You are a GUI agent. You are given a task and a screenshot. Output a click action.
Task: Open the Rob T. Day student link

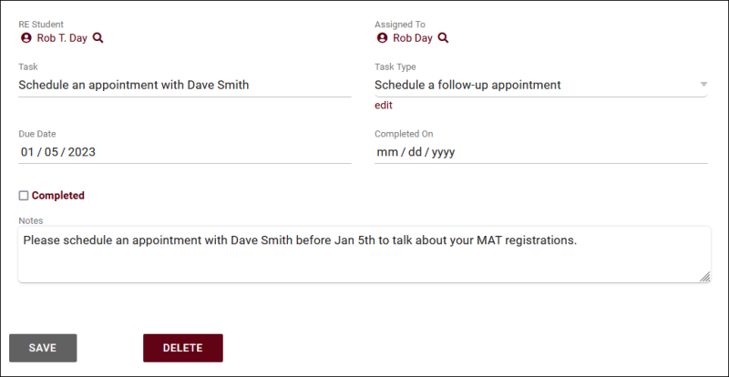pos(62,38)
